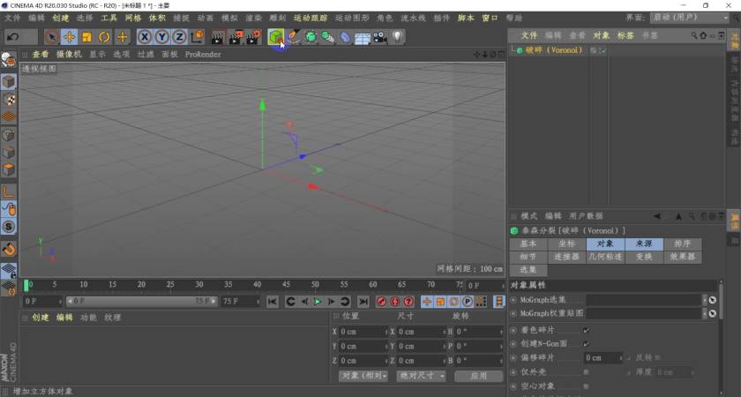
Task: Click the 应用 apply button
Action: click(x=479, y=376)
